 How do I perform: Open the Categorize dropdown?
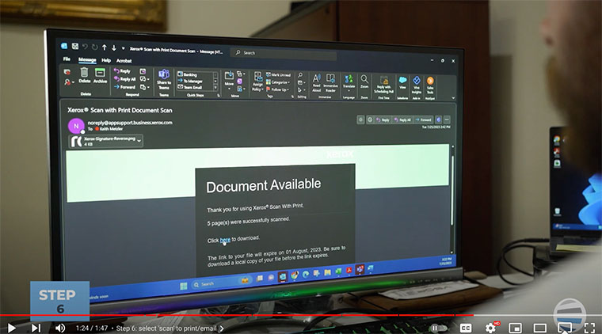pos(278,82)
